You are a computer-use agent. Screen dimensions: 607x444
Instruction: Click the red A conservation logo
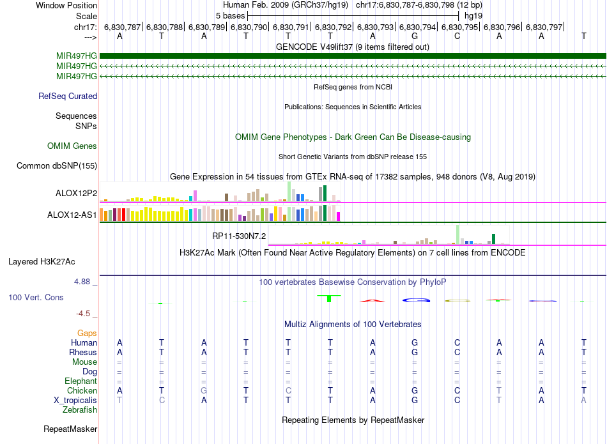372,301
